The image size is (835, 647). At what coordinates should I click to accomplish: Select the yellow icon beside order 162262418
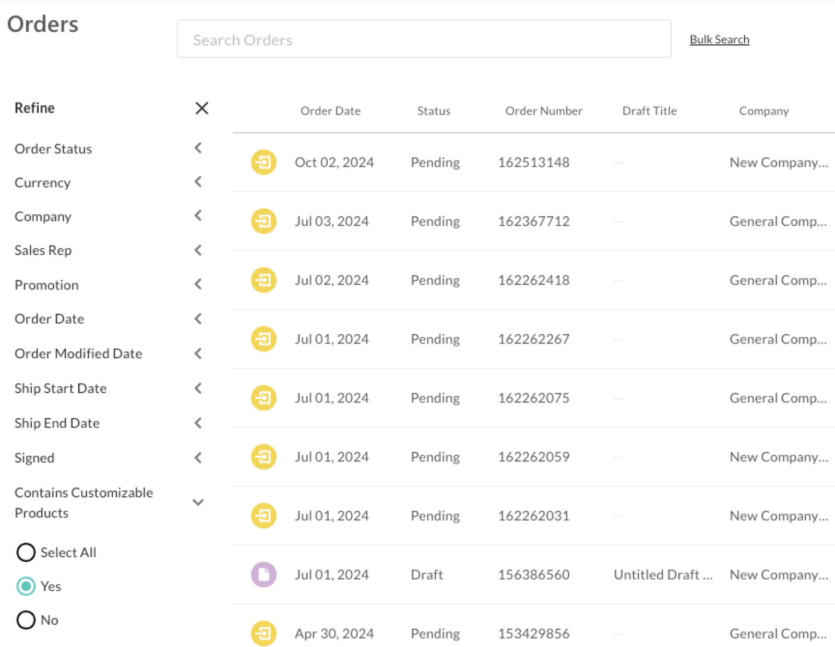click(264, 280)
